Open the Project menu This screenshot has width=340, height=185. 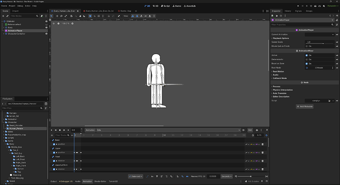click(12, 6)
